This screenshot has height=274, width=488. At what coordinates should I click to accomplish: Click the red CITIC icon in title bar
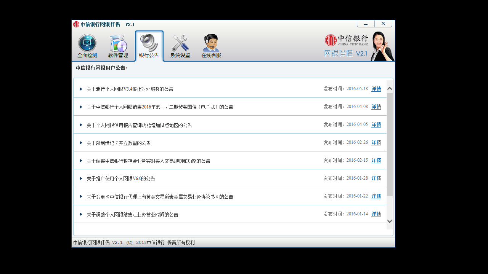click(x=76, y=24)
